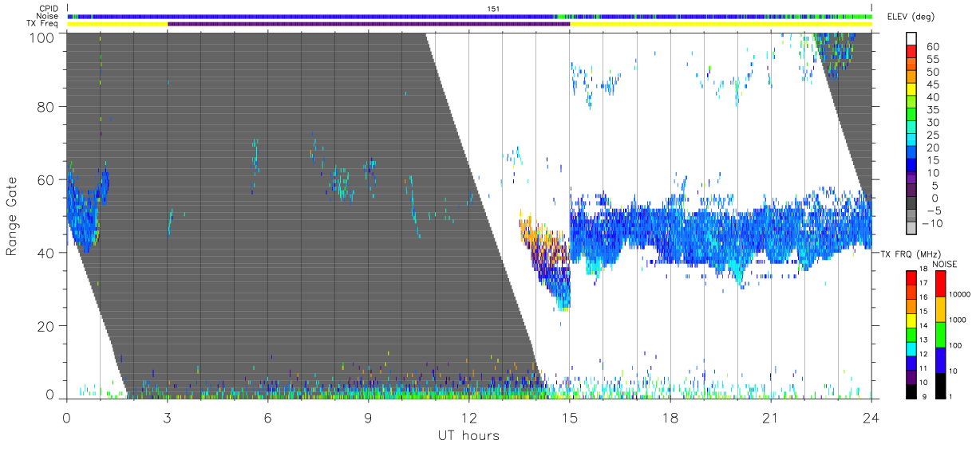Click the green swatch in TX FRQ colorbar
This screenshot has width=980, height=452.
[x=913, y=335]
